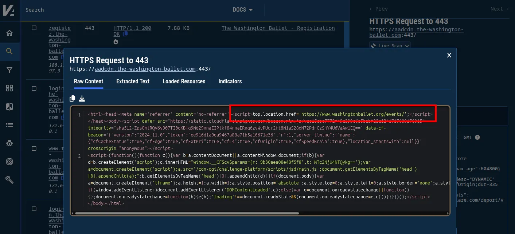Tick the checkbox for the bottom login row

coord(34,209)
